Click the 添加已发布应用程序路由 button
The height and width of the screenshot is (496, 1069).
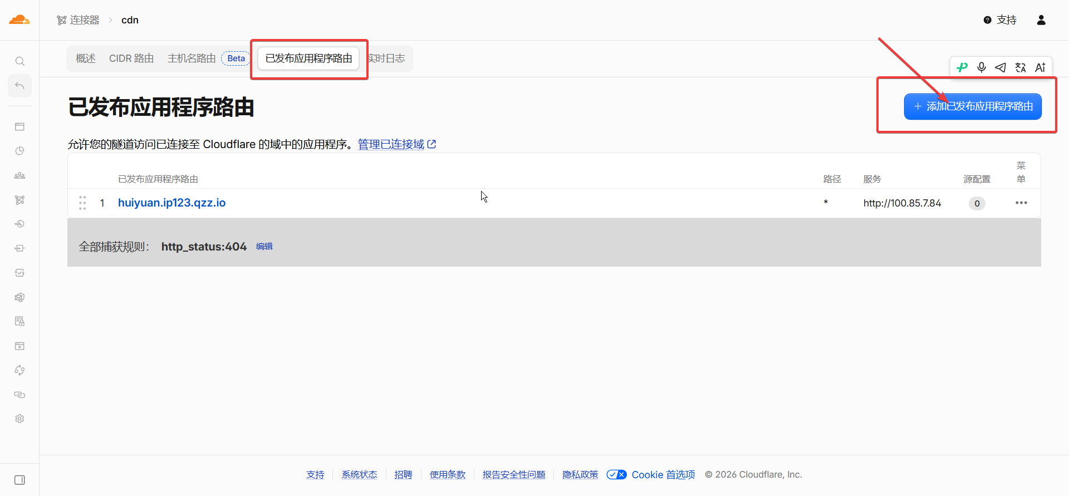[973, 106]
